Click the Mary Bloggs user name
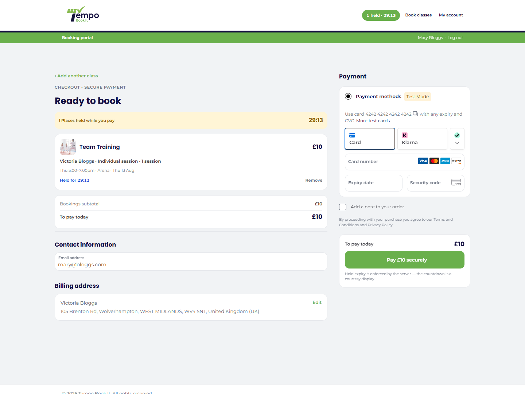The height and width of the screenshot is (394, 525). [x=430, y=38]
